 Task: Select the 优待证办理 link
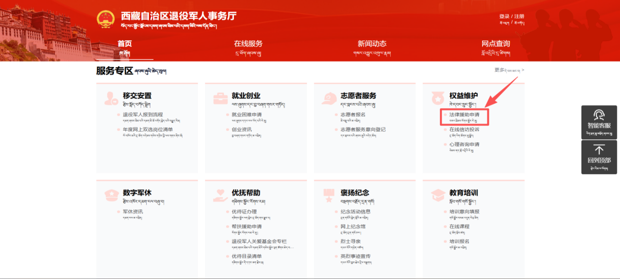click(x=244, y=212)
